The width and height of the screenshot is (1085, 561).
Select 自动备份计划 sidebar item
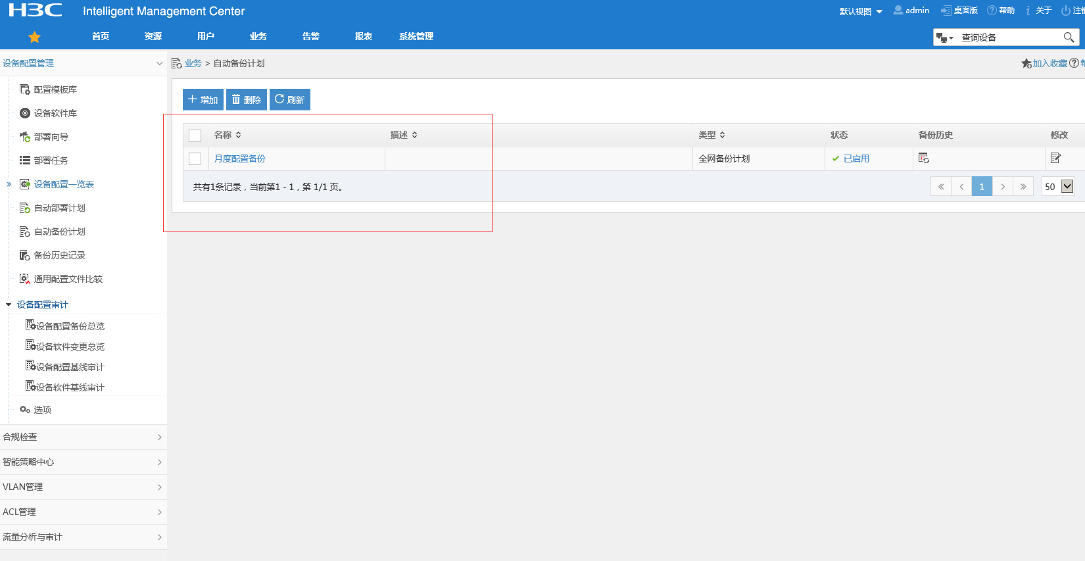tap(60, 232)
